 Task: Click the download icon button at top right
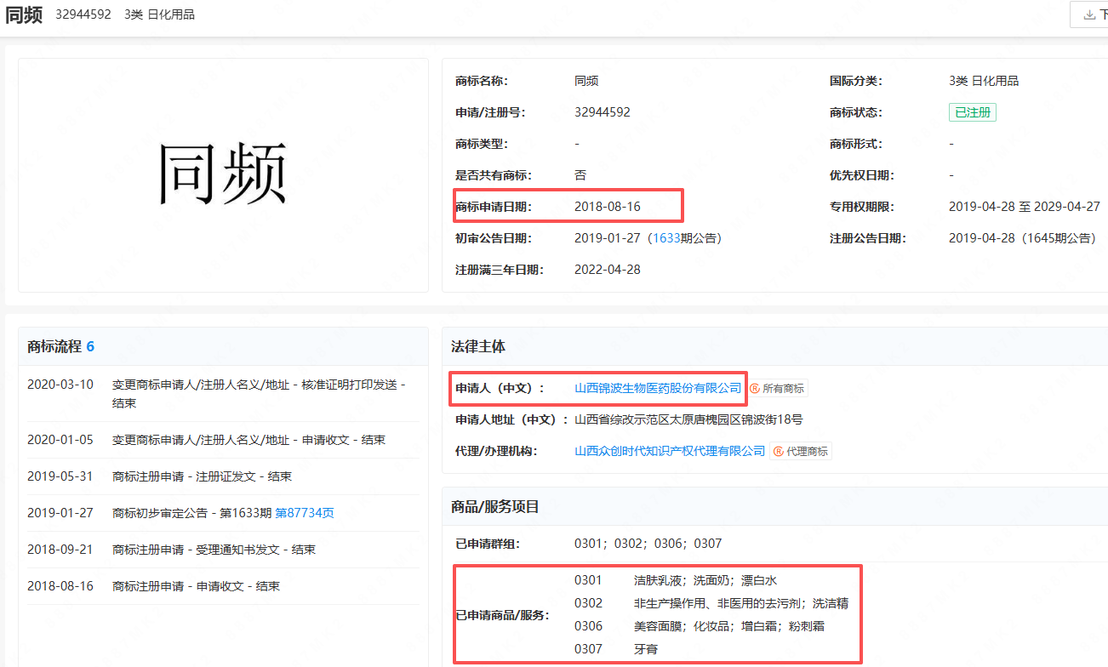click(x=1089, y=14)
